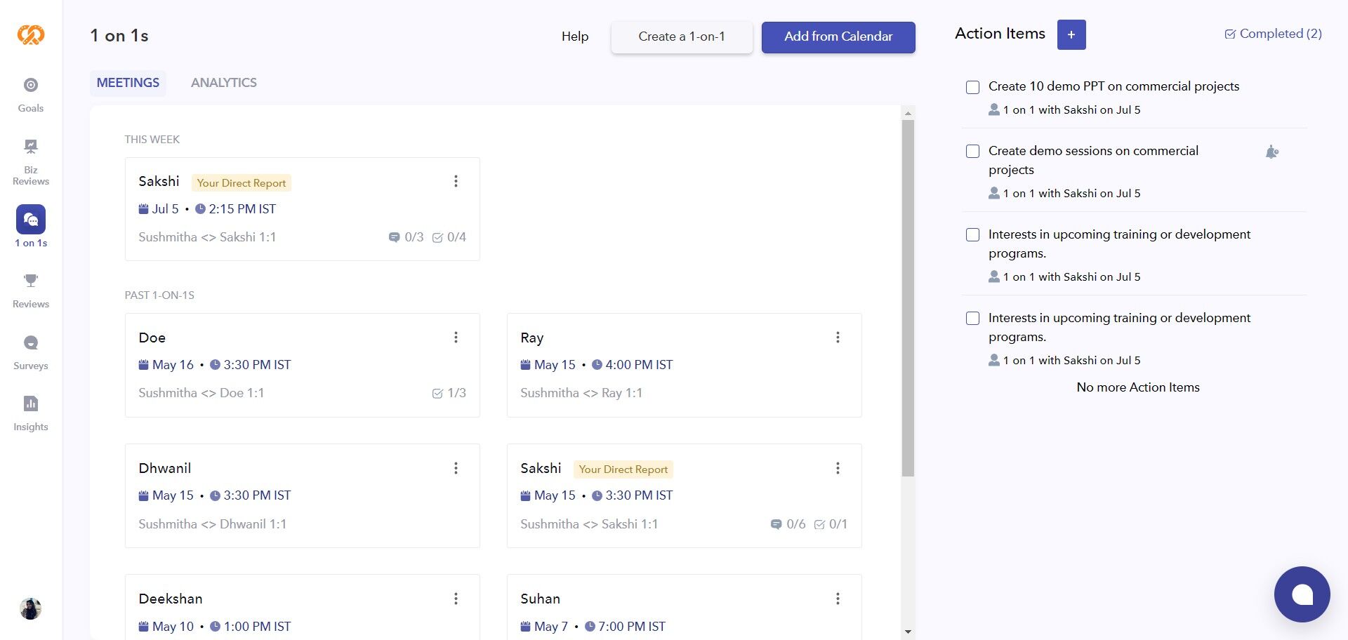This screenshot has height=640, width=1348.
Task: Switch to the Analytics tab
Action: coord(224,83)
